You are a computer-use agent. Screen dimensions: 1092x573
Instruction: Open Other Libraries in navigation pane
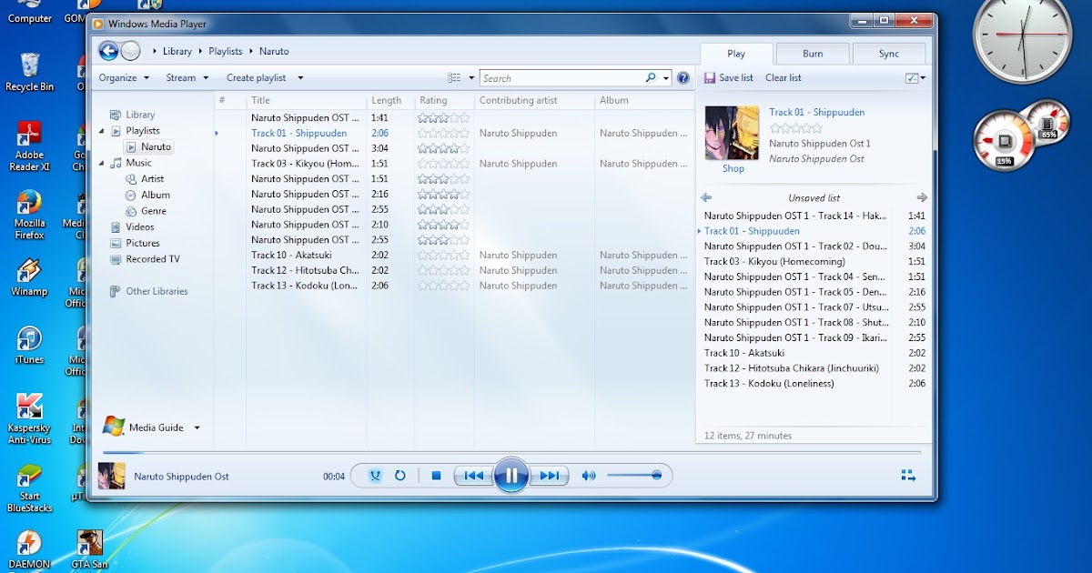157,292
